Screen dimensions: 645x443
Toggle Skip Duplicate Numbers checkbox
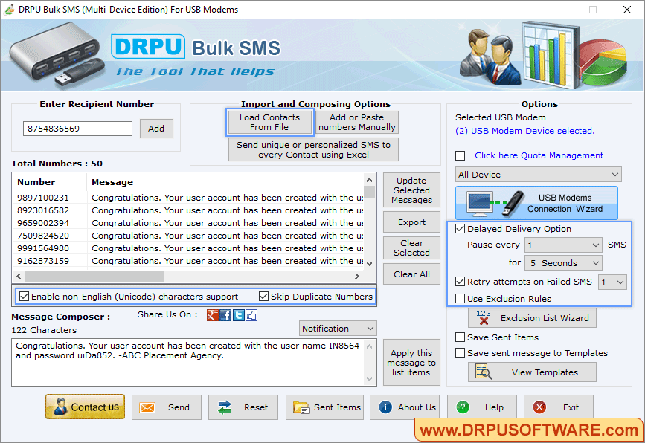point(263,297)
